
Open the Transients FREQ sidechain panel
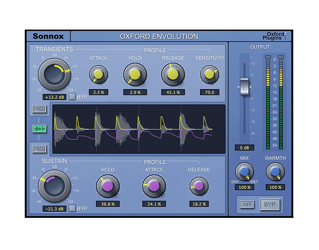(x=39, y=109)
